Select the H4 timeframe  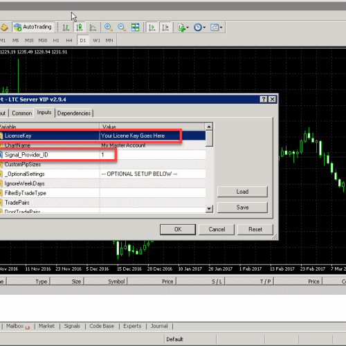(69, 40)
